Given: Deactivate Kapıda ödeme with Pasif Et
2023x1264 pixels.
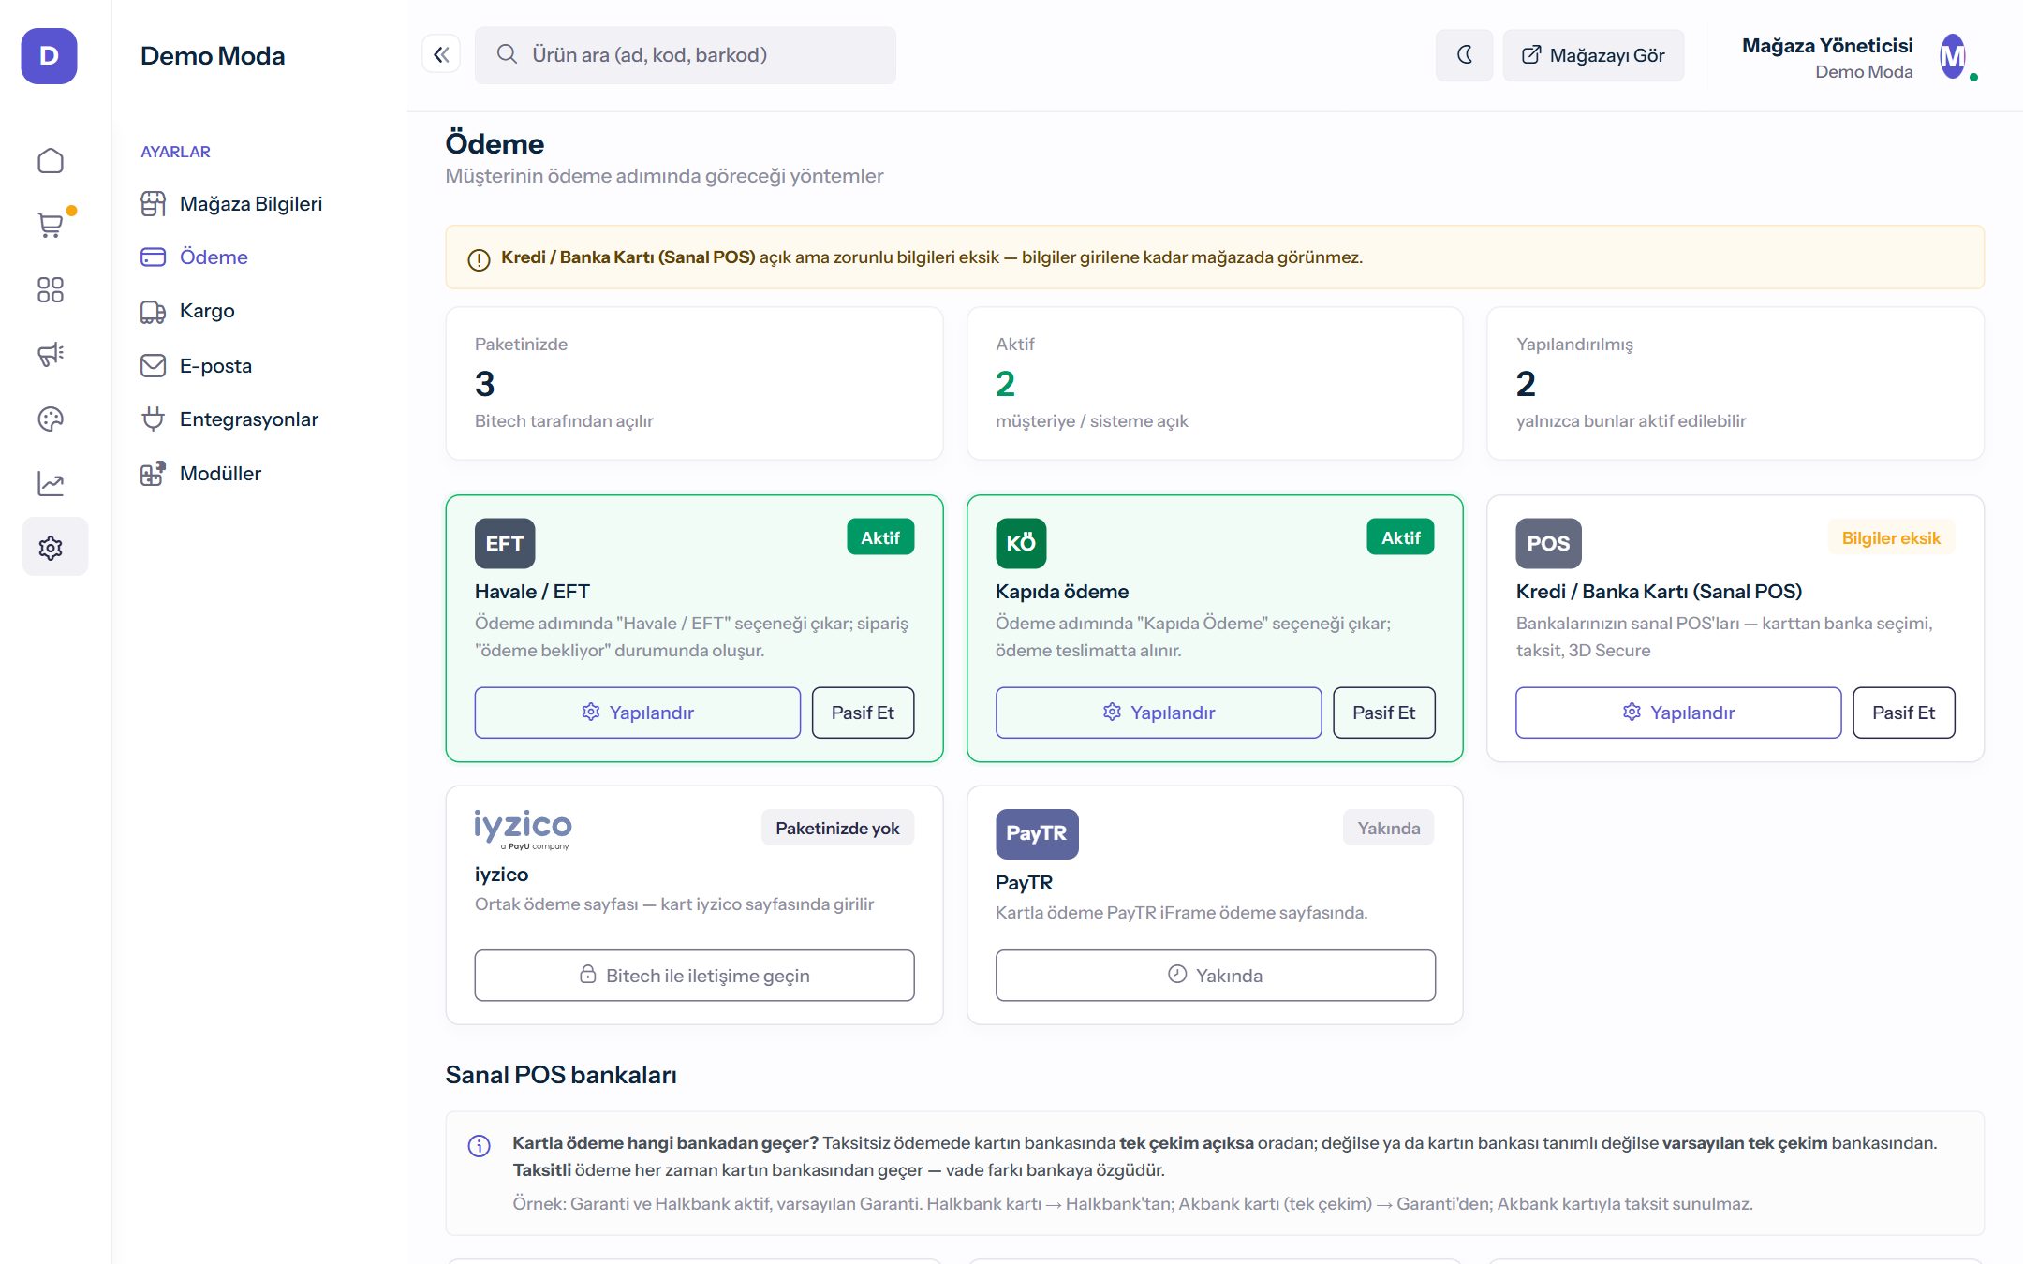Looking at the screenshot, I should 1383,713.
